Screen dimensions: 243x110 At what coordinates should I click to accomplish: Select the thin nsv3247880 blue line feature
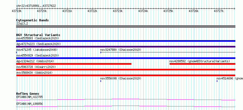(x=168, y=52)
